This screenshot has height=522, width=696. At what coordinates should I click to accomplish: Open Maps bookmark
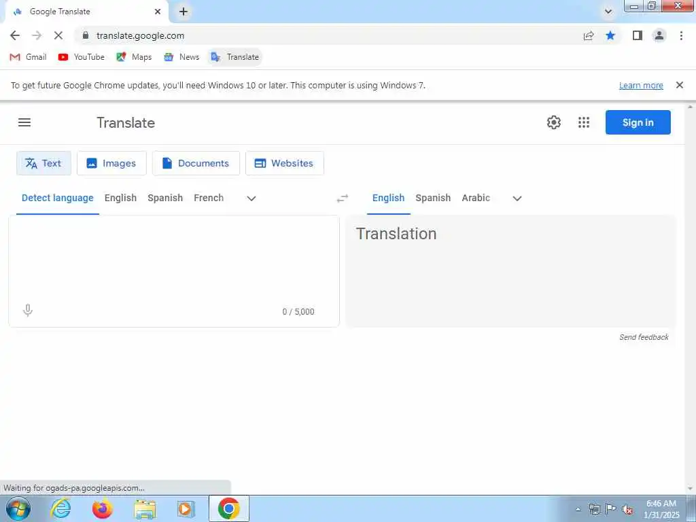pos(134,57)
